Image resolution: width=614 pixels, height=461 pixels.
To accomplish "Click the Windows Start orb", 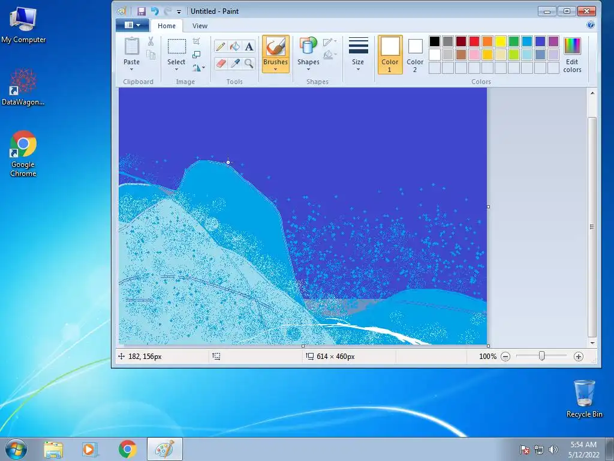I will [16, 449].
